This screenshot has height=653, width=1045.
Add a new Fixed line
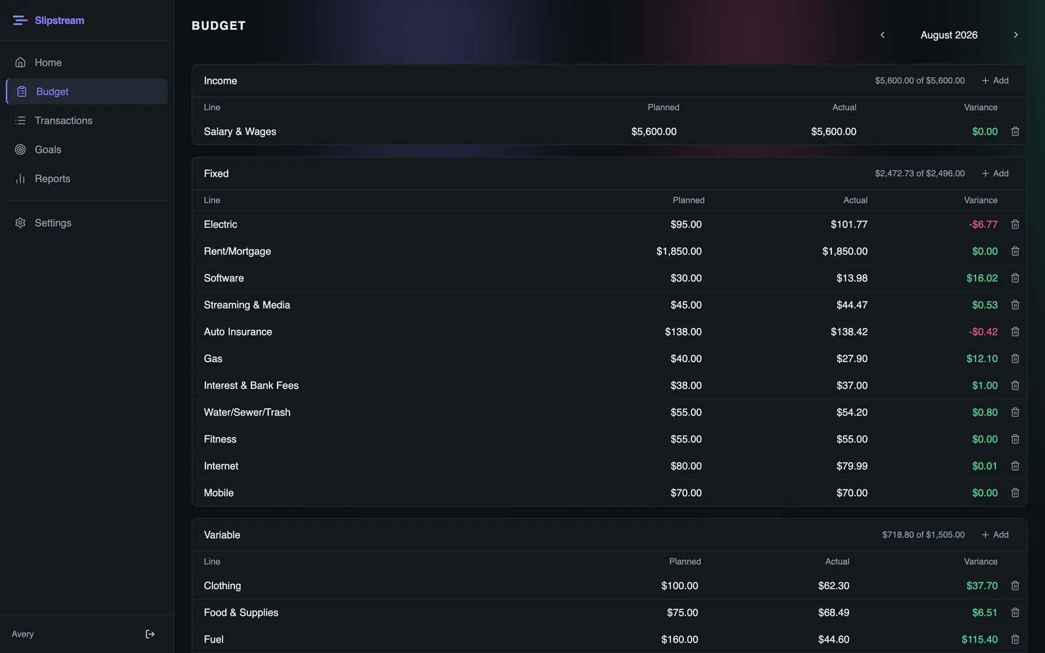[x=995, y=174]
